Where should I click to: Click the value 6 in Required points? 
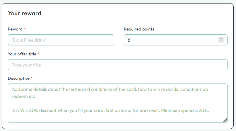[129, 40]
